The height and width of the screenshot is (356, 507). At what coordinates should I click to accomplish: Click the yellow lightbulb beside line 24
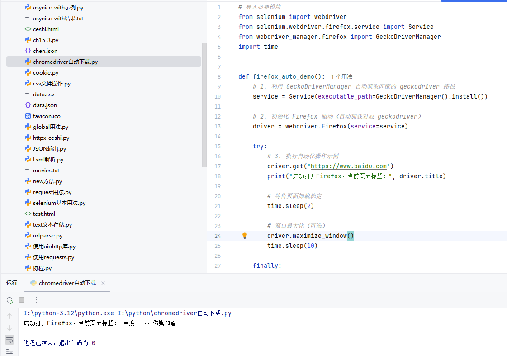tap(245, 236)
